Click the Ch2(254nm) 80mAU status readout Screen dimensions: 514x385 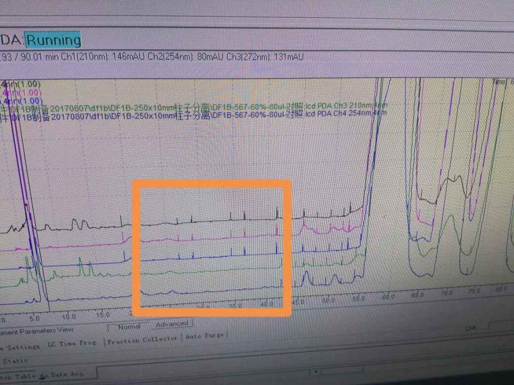coord(186,56)
